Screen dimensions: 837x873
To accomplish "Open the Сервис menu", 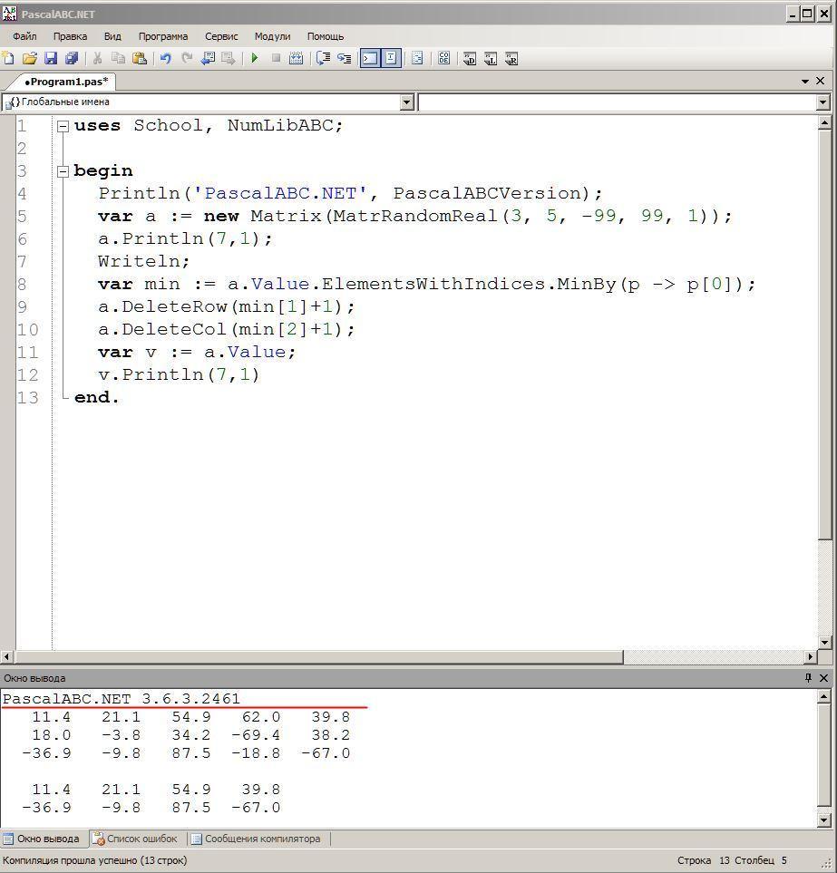I will pos(221,36).
